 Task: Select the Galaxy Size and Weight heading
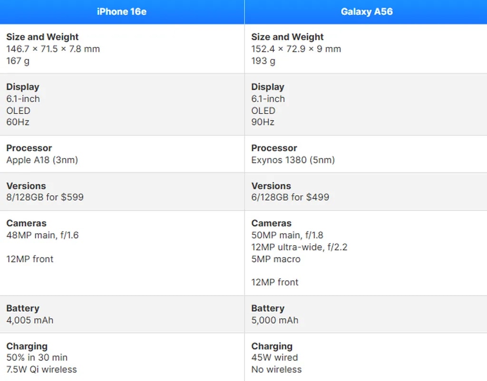pos(287,37)
